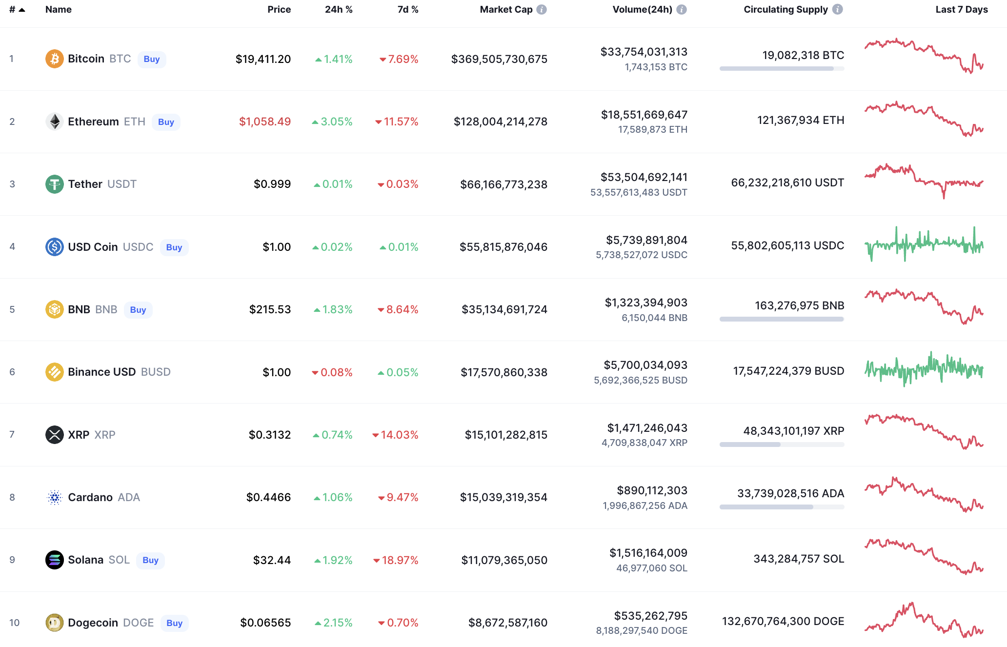Image resolution: width=1007 pixels, height=647 pixels.
Task: Click the Market Cap info icon
Action: point(542,9)
